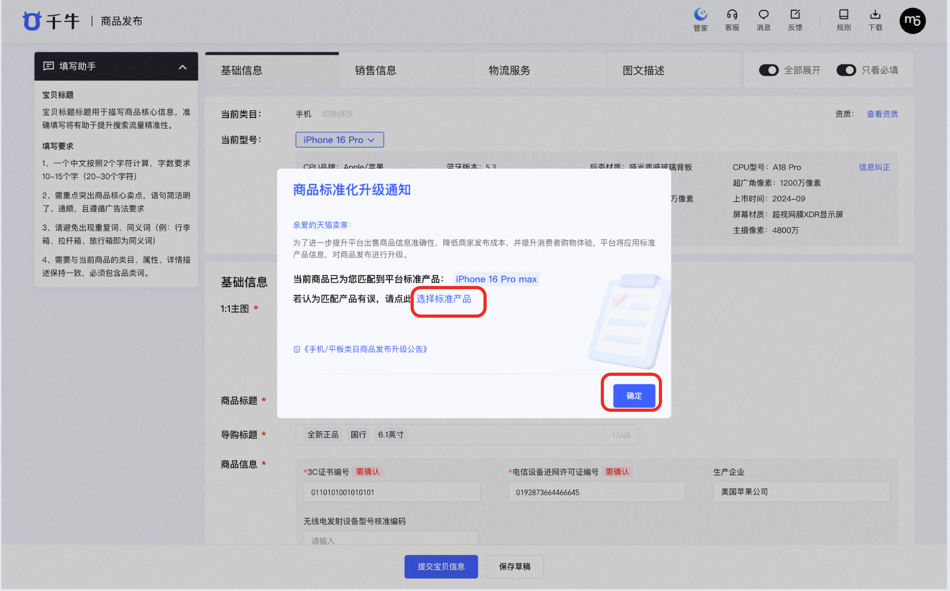The image size is (950, 591).
Task: Toggle the 只看必填 switch
Action: point(846,70)
